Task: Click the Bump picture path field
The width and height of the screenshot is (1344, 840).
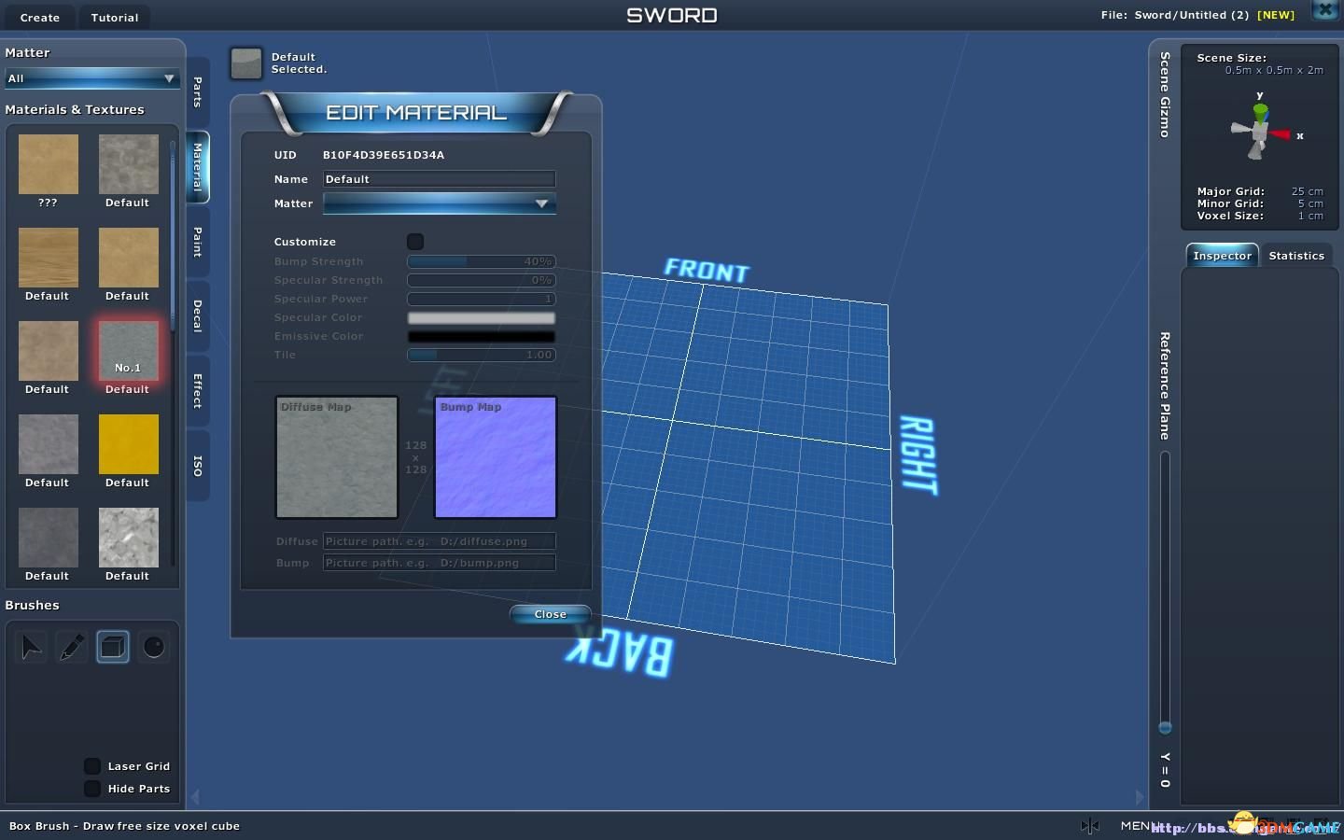Action: 440,563
